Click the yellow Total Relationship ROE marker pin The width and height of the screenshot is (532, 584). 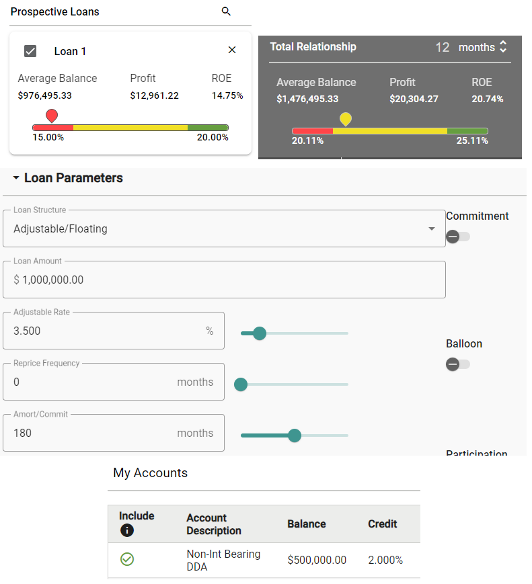point(345,119)
